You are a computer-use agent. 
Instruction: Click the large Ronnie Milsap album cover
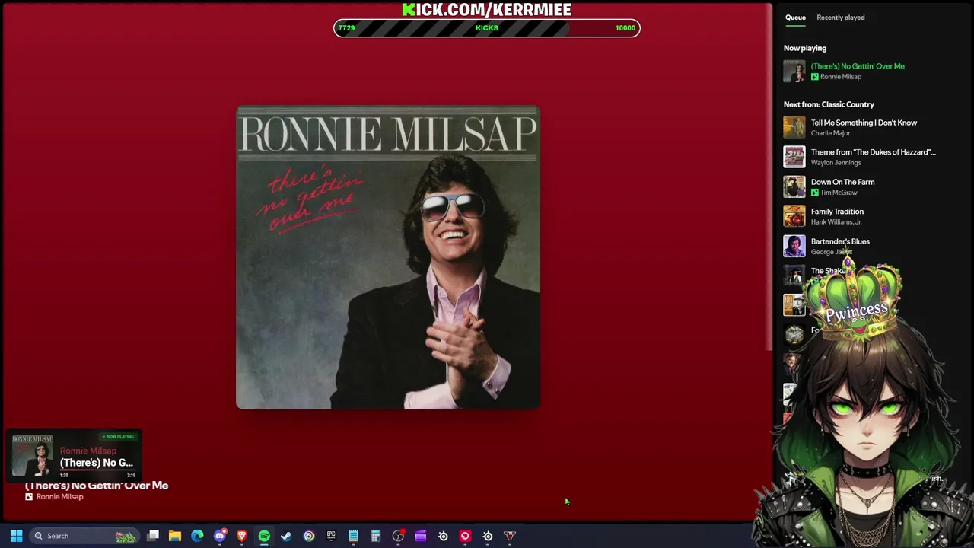tap(388, 257)
